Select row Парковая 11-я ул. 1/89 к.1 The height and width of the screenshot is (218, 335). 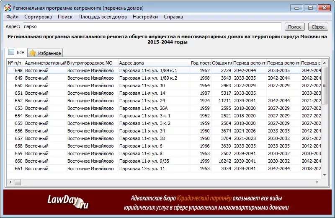(x=164, y=70)
